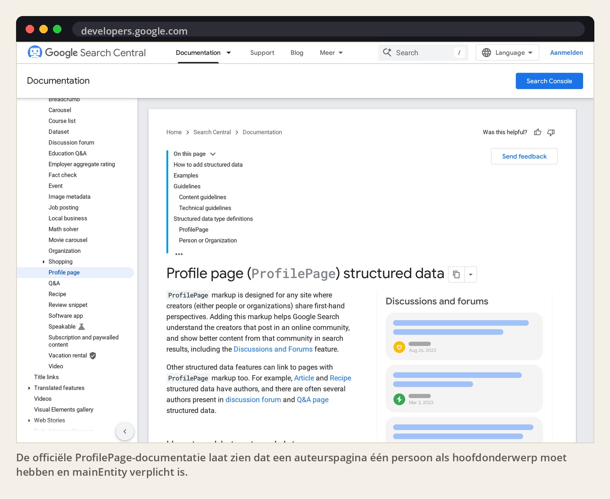The image size is (610, 499).
Task: Click the Send feedback button
Action: pyautogui.click(x=524, y=156)
